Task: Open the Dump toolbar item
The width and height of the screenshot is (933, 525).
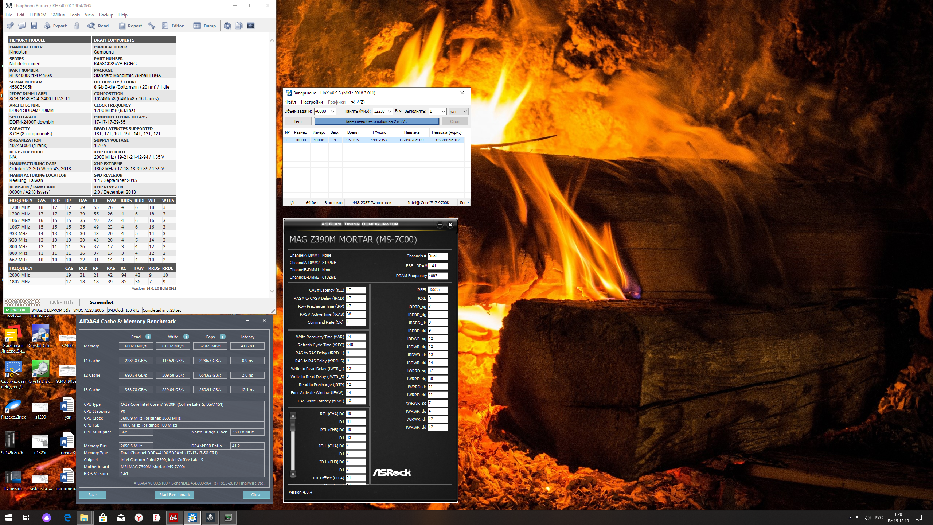Action: coord(204,26)
